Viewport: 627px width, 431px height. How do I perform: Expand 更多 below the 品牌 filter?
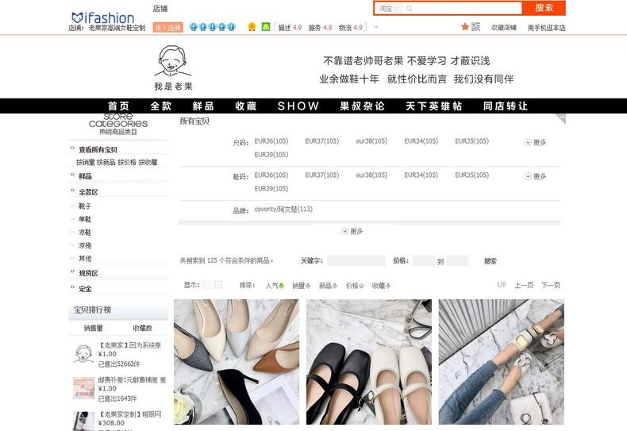click(352, 232)
